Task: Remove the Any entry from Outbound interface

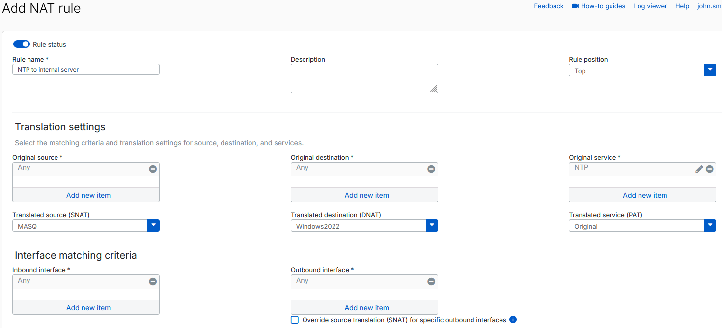Action: pos(431,281)
